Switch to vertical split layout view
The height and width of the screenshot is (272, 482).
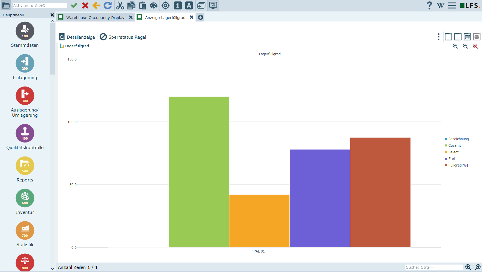point(458,37)
